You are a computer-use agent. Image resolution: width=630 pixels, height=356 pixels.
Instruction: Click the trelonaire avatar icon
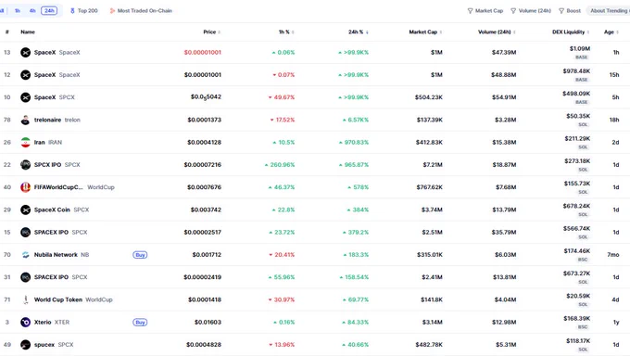pyautogui.click(x=25, y=120)
